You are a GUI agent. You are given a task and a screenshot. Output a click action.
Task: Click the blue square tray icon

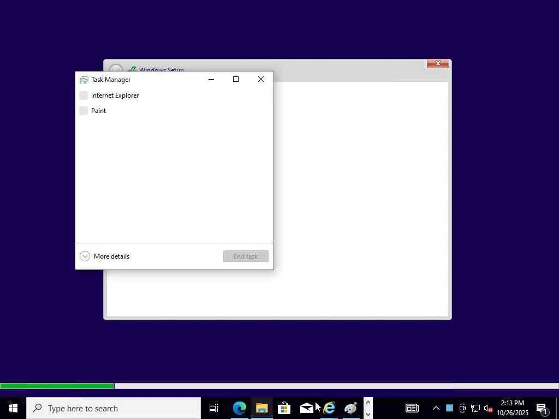pyautogui.click(x=449, y=408)
